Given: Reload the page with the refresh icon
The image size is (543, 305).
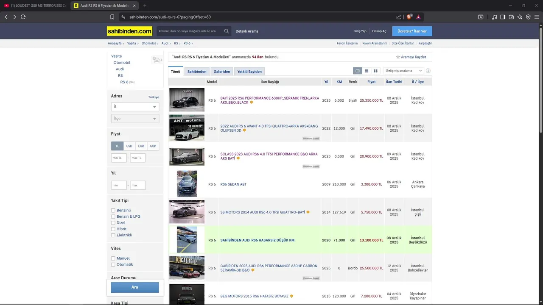Looking at the screenshot, I should (x=23, y=17).
